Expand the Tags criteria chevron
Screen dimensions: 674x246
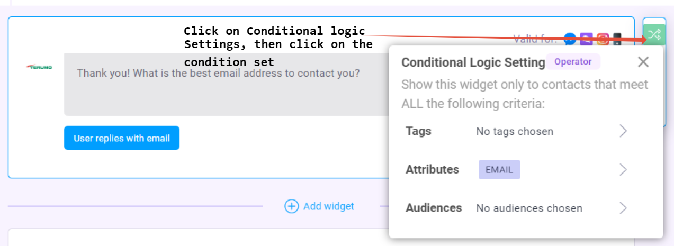click(x=623, y=131)
